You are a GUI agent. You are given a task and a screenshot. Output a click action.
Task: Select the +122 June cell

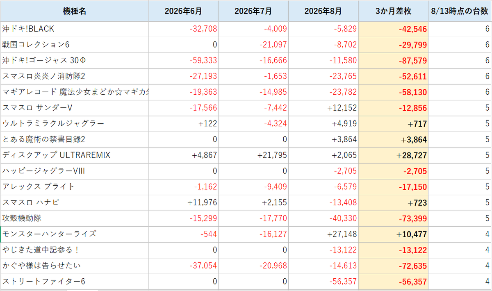tap(184, 124)
